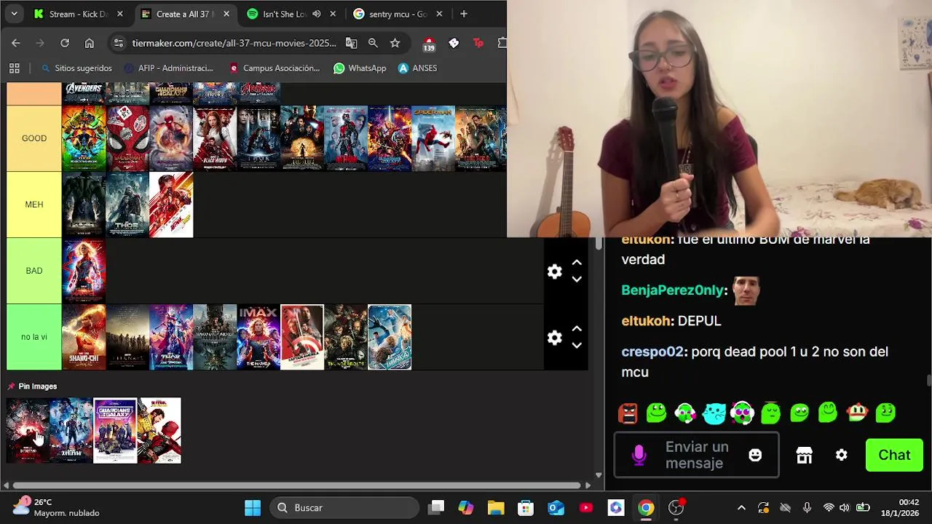Screen dimensions: 932x524
Task: Open 'Sitios sugeridos' bookmark
Action: coord(76,68)
